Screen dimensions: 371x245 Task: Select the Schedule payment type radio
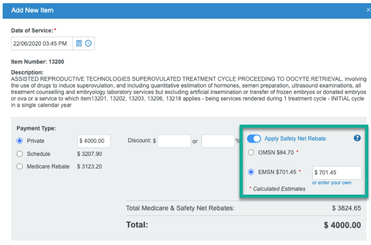point(20,154)
